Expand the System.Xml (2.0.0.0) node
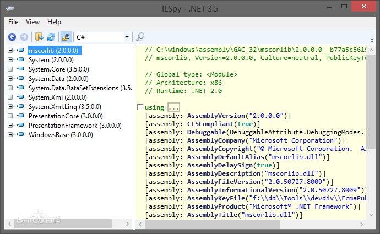The height and width of the screenshot is (234, 380). coord(10,97)
